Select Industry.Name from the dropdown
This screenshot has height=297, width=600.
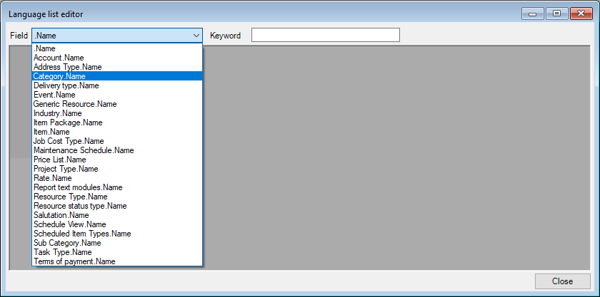(x=57, y=113)
